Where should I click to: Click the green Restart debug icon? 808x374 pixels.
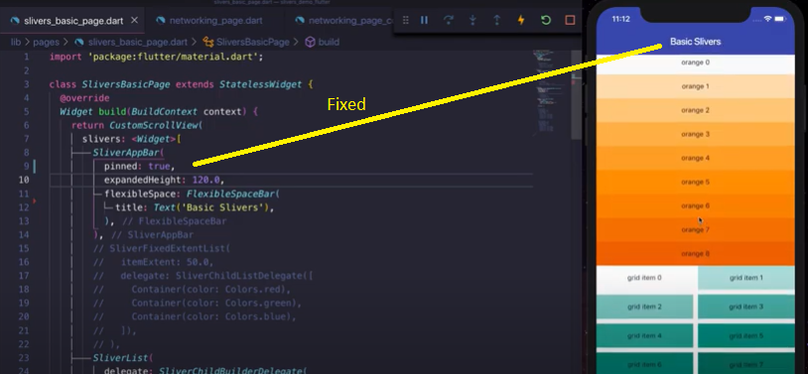point(546,20)
